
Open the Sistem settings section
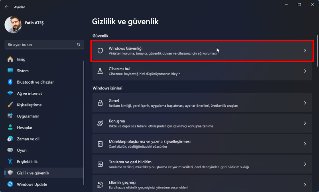pos(23,71)
